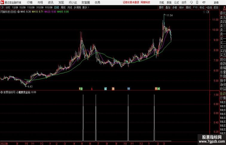Expand the indicator panel settings arrow icon
This screenshot has height=145, width=226.
pyautogui.click(x=1, y=92)
